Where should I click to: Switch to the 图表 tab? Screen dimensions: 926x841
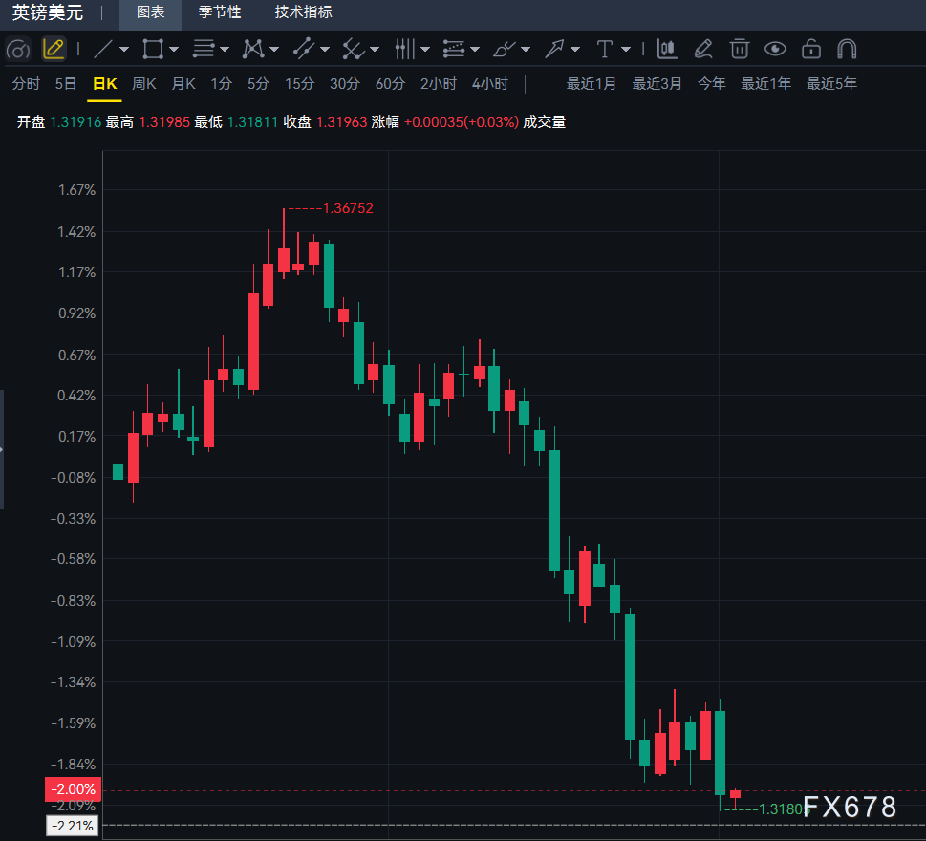pos(151,12)
